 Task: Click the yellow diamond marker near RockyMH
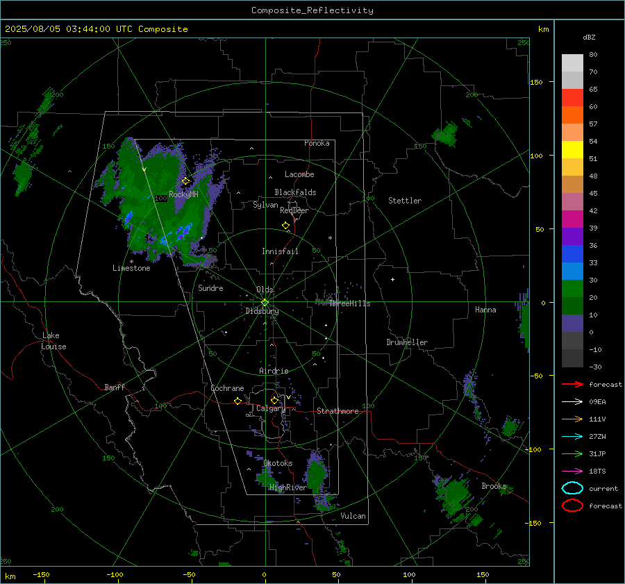pyautogui.click(x=185, y=181)
